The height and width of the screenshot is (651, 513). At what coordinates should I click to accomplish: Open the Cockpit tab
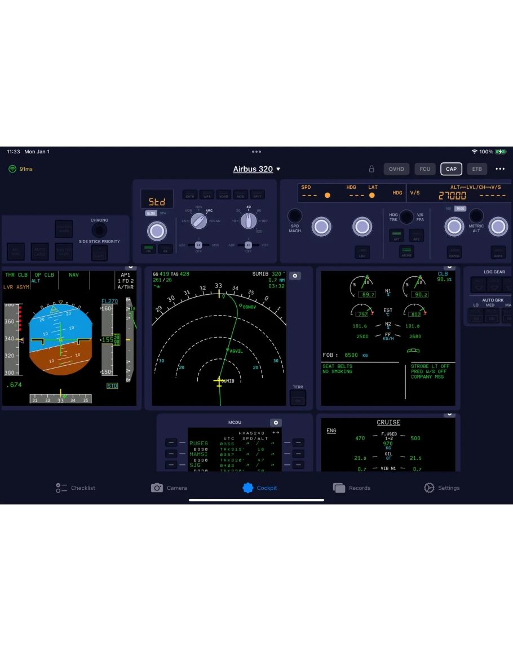pos(260,488)
